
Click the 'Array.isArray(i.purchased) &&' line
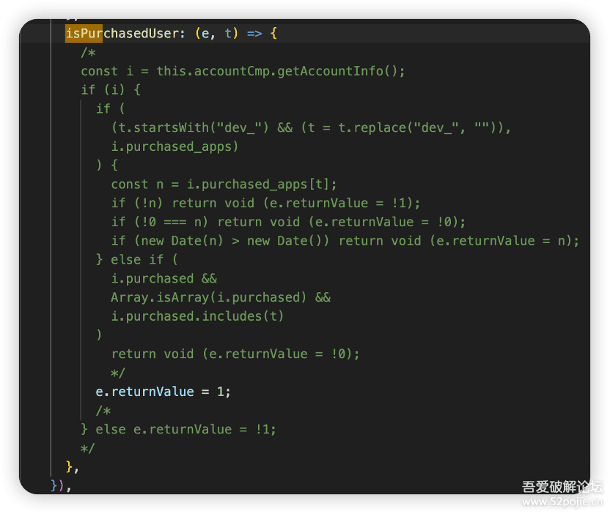[221, 297]
